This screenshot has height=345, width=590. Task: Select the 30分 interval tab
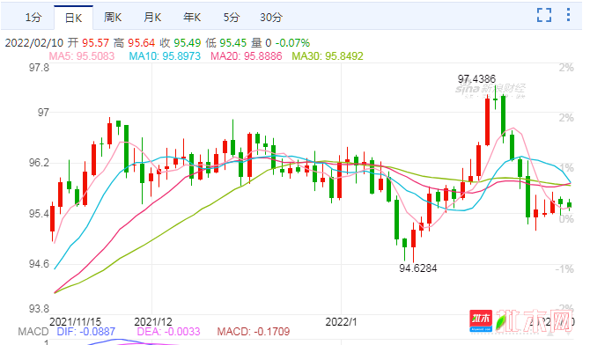[x=270, y=18]
